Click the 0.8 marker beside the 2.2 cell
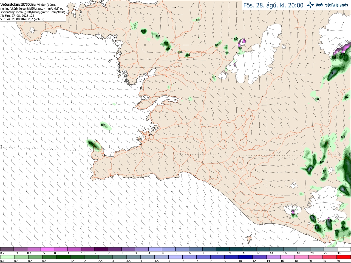The height and width of the screenshot is (263, 351). (180, 52)
